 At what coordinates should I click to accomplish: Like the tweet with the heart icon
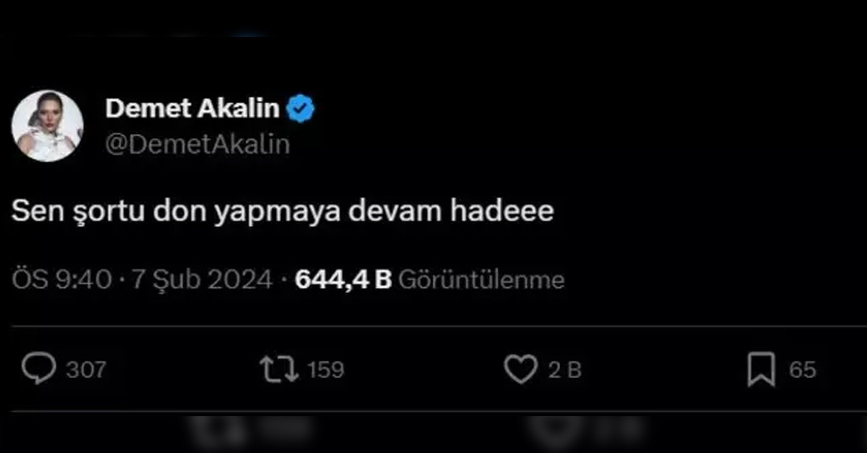[x=519, y=370]
